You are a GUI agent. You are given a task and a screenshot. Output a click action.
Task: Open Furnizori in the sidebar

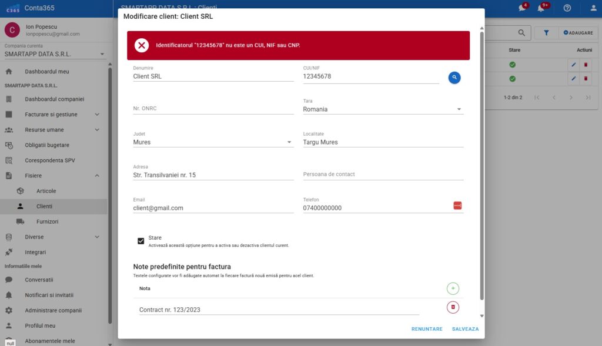tap(47, 221)
